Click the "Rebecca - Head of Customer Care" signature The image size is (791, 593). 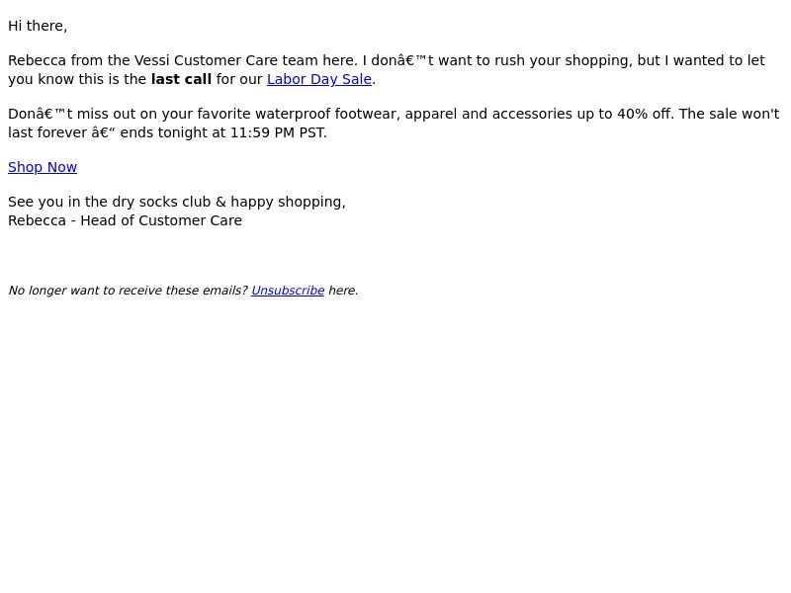(126, 220)
